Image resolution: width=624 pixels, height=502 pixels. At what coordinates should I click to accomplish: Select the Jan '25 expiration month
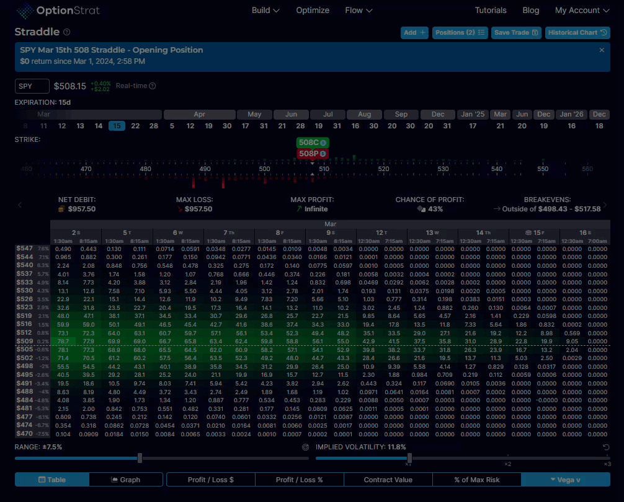[473, 115]
